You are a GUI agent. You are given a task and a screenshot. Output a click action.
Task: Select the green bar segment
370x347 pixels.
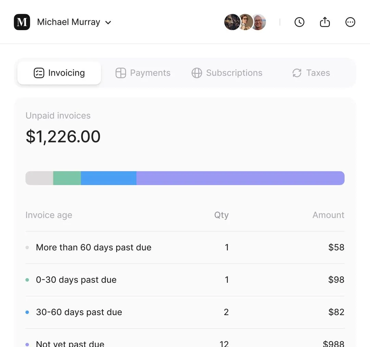pyautogui.click(x=67, y=178)
